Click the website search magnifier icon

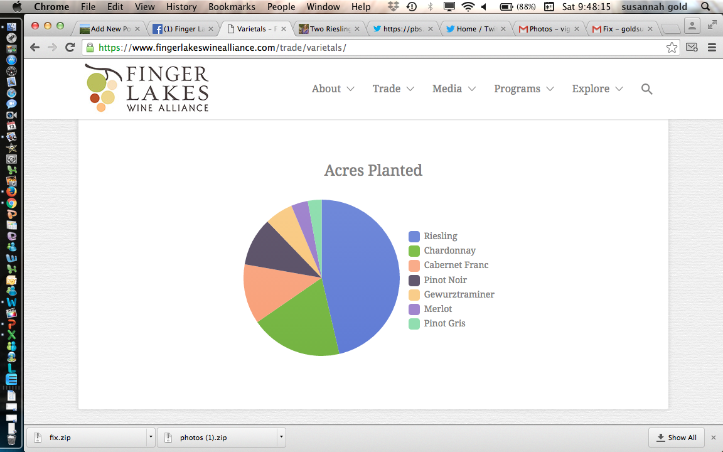coord(646,89)
